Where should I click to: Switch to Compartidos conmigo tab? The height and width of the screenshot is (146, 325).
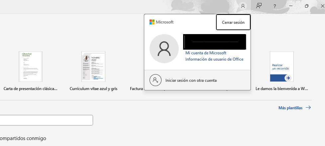(x=23, y=138)
